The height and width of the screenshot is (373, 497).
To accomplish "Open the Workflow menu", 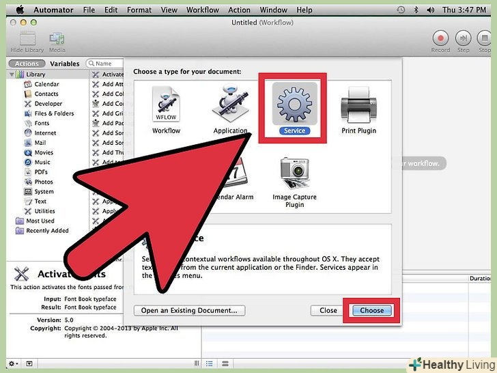I will click(203, 10).
